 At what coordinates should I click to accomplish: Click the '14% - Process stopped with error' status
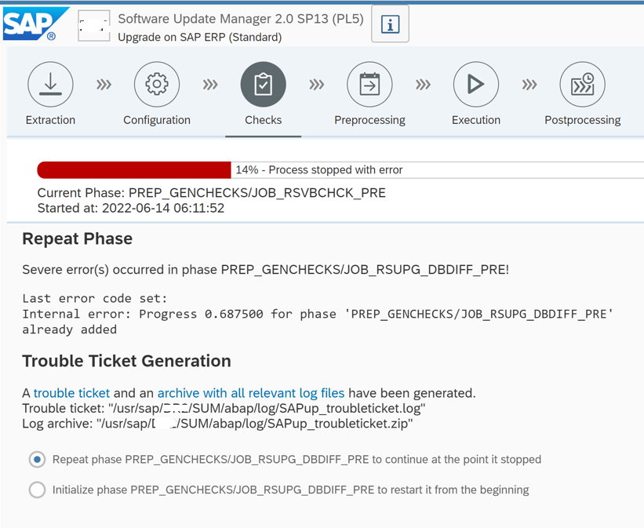point(319,169)
